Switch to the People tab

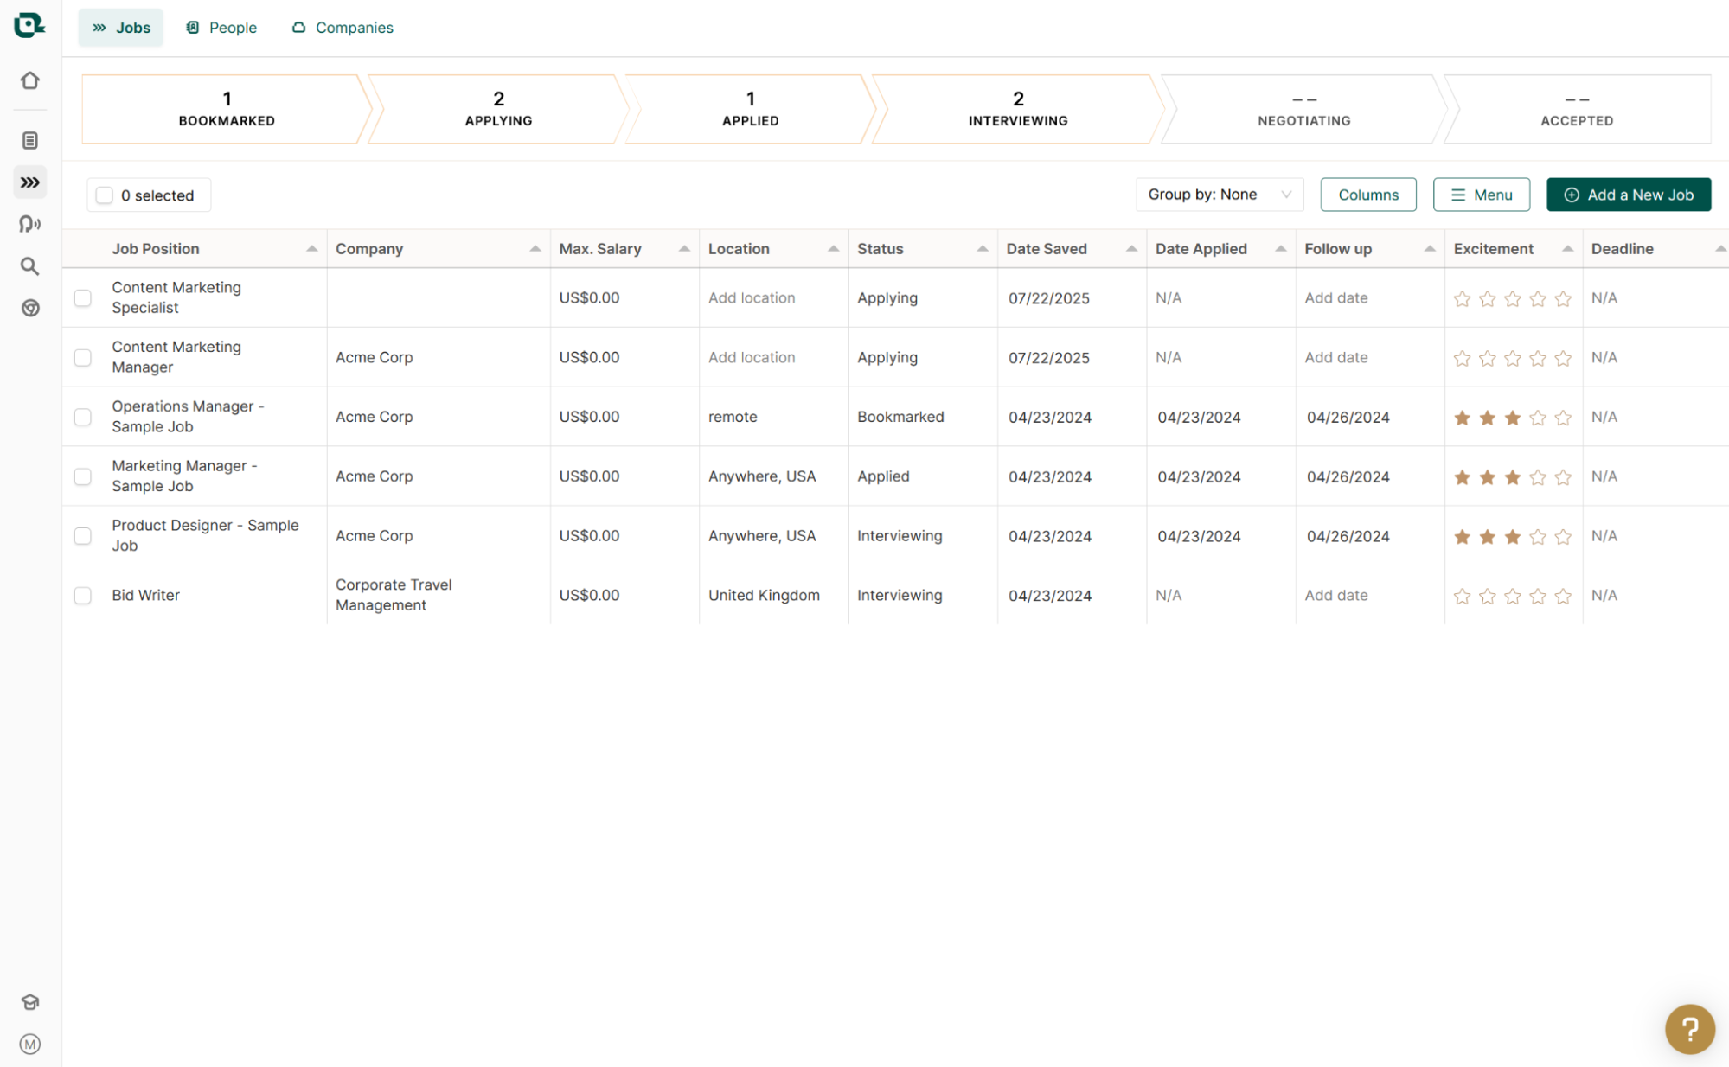(x=221, y=27)
